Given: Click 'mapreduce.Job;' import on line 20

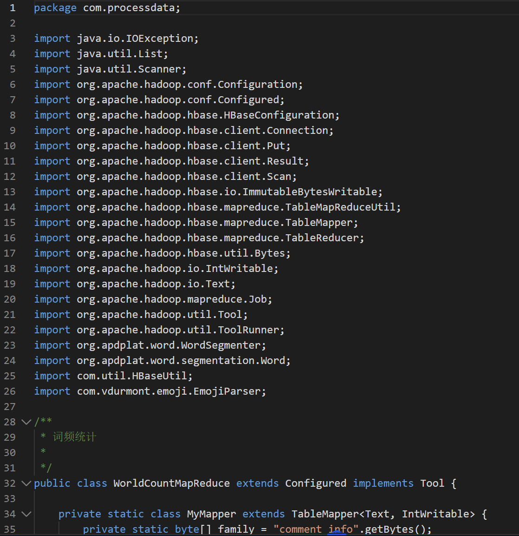Looking at the screenshot, I should [230, 299].
